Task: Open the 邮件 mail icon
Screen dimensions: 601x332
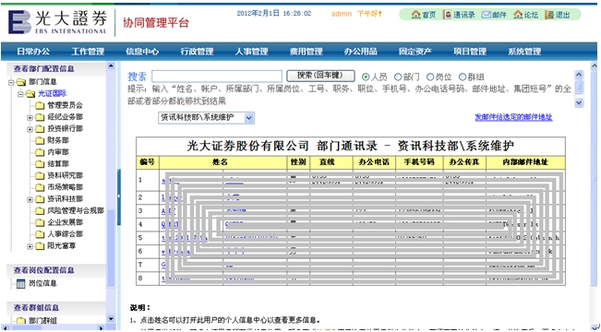Action: point(486,15)
